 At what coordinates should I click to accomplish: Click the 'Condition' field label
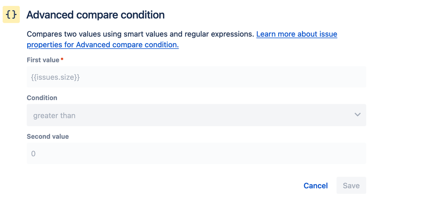[42, 98]
